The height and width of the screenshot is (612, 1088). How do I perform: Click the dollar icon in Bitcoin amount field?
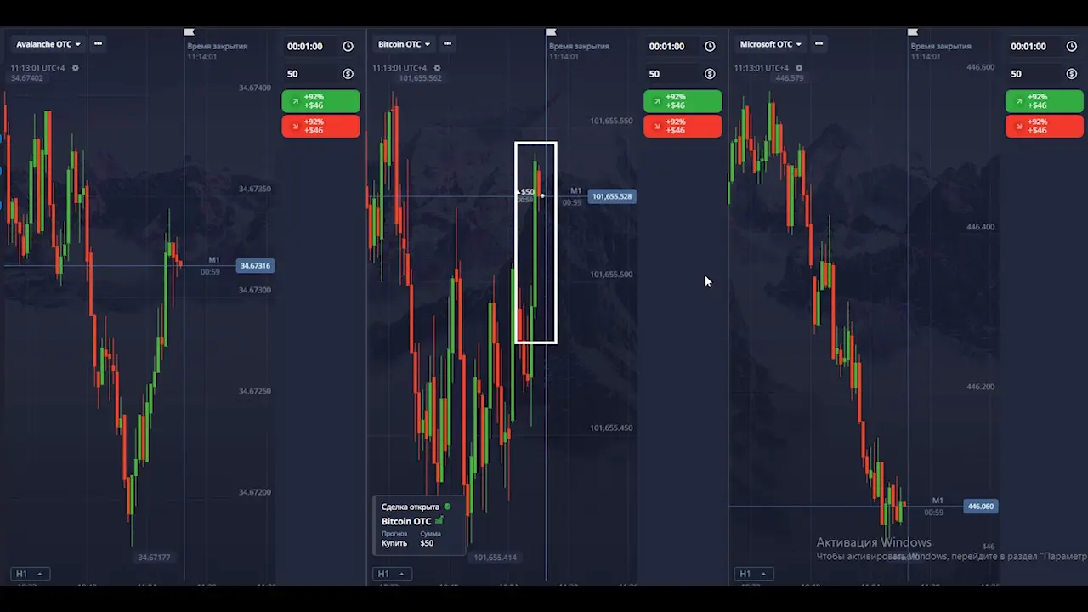(x=710, y=74)
